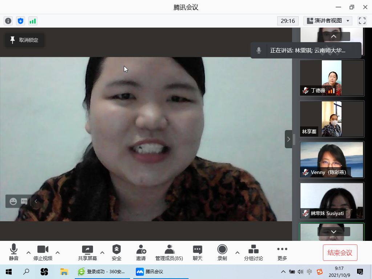Expand options arrow next to 共享屏幕
Screen dimensions: 372x279
click(102, 252)
